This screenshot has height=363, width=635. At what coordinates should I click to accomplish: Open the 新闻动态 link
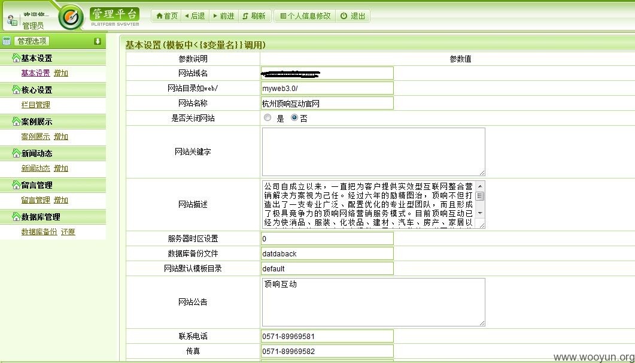[36, 168]
